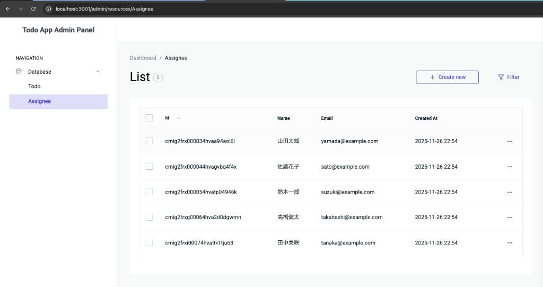The image size is (543, 287).
Task: Click the record count badge next to List
Action: (x=158, y=77)
